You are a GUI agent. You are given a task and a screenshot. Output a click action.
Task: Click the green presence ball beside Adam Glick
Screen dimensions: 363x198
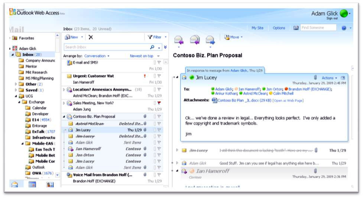pyautogui.click(x=344, y=13)
